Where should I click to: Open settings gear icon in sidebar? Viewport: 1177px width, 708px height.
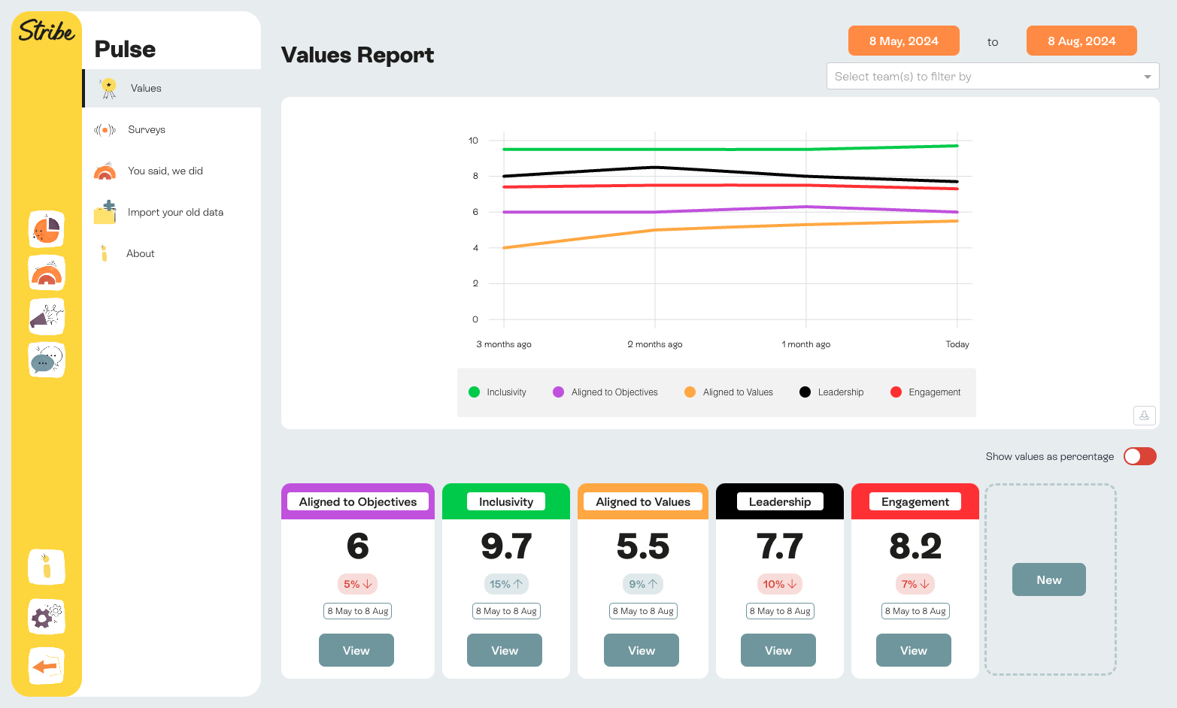47,617
